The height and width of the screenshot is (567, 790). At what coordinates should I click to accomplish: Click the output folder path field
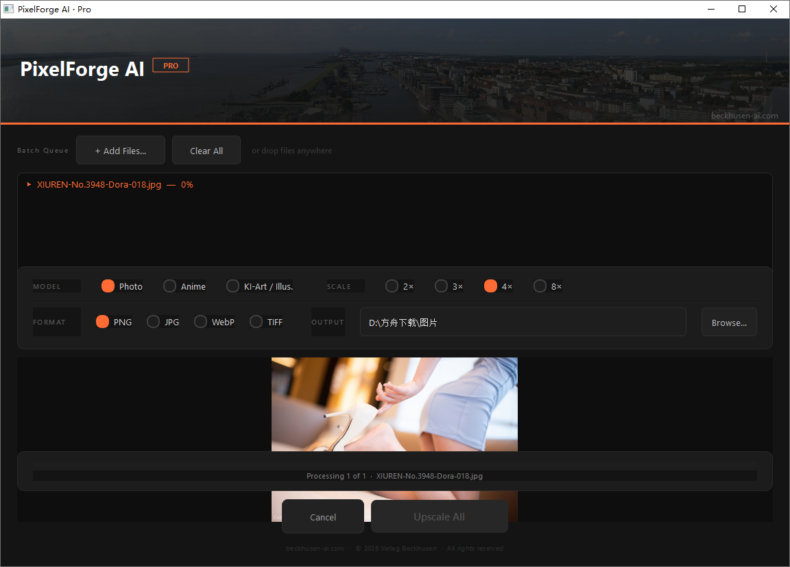point(523,322)
